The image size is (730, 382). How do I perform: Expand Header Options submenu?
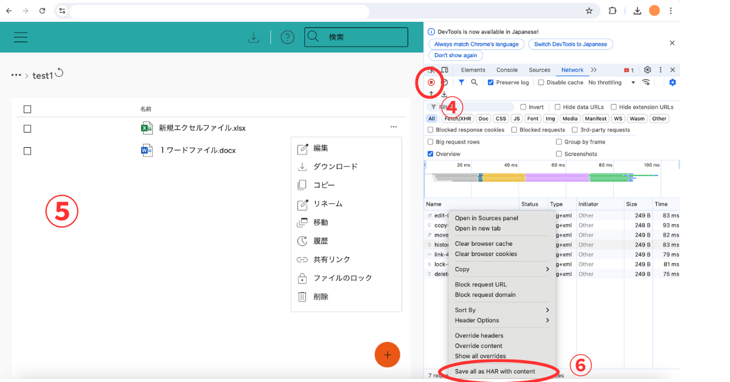(502, 321)
